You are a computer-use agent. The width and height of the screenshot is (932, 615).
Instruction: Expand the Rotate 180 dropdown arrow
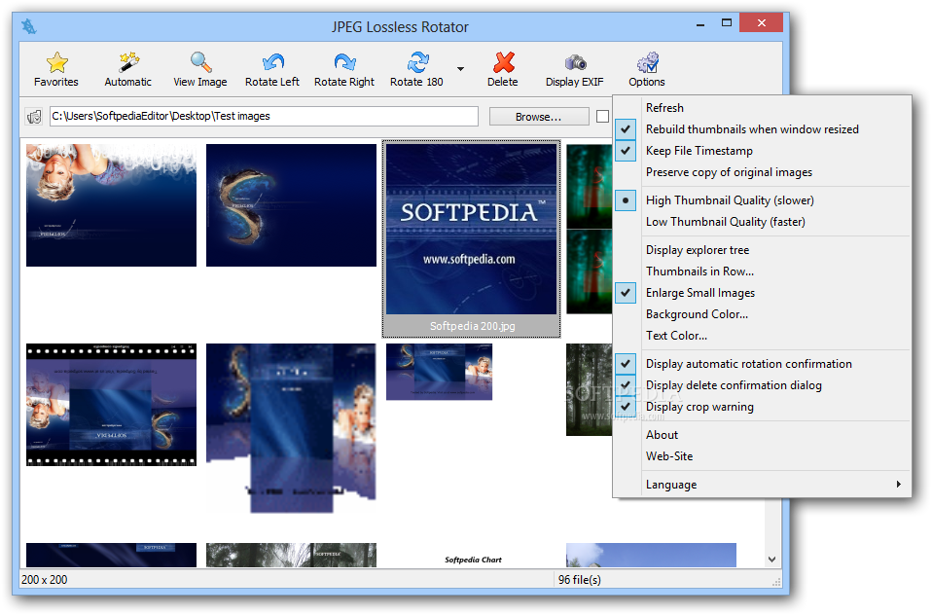[x=460, y=69]
